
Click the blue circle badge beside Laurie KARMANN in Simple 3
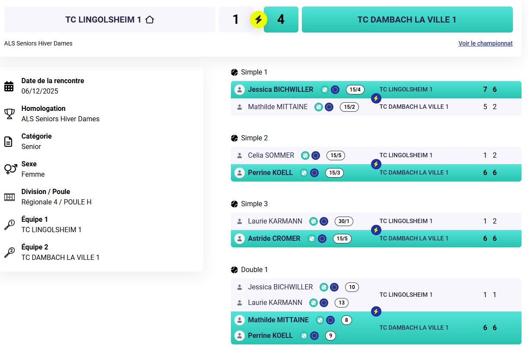coord(324,221)
